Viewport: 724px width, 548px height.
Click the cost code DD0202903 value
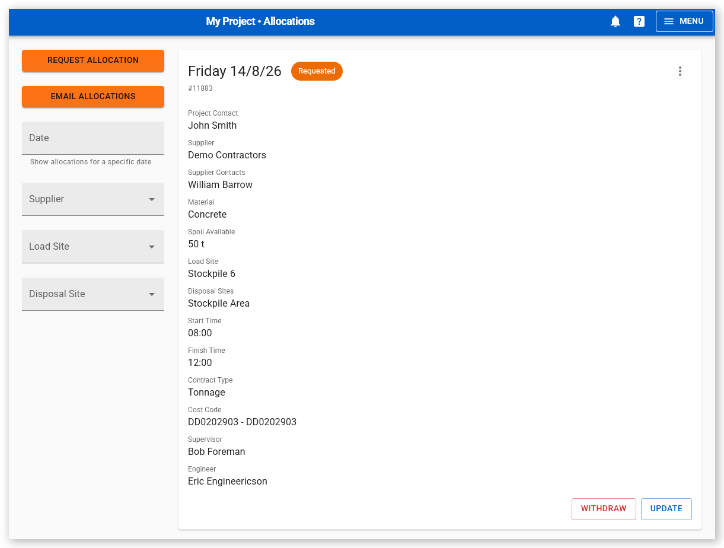[242, 422]
